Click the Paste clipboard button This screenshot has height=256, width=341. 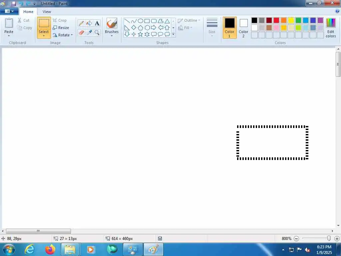point(9,24)
